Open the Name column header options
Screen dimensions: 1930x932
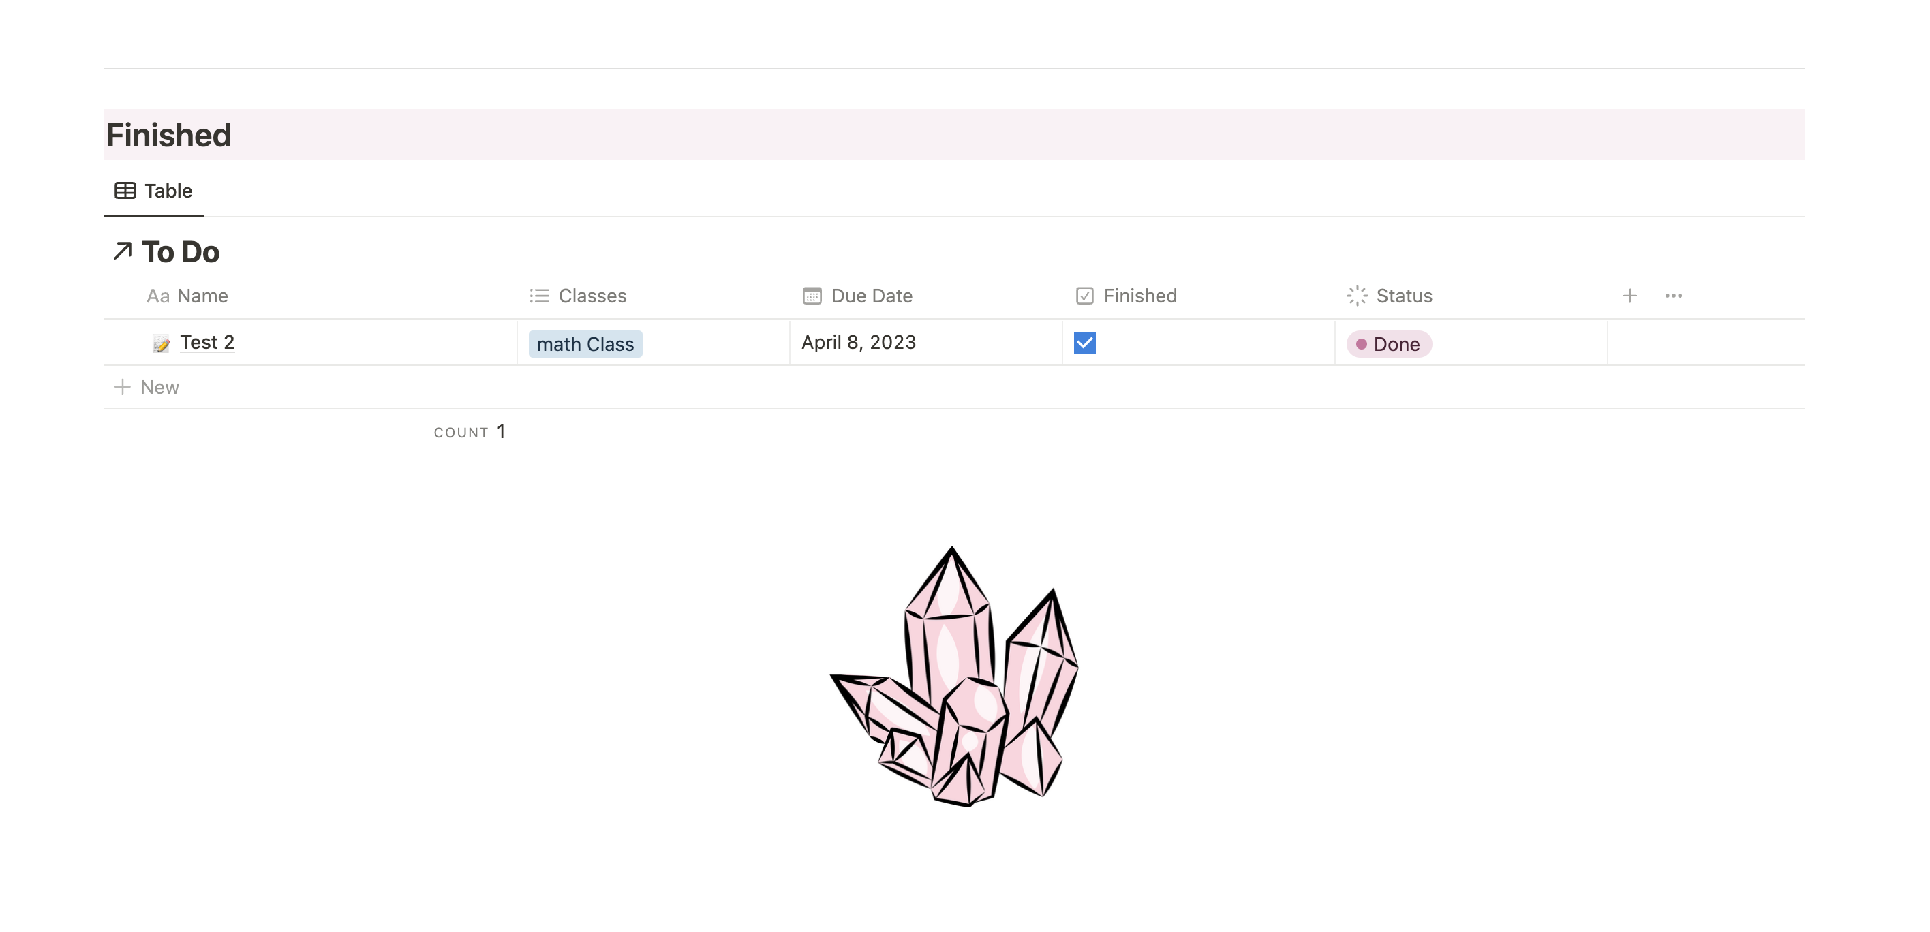202,296
